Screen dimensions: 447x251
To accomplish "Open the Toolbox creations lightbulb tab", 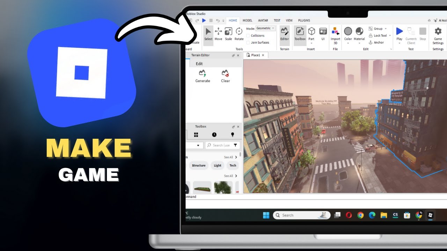I will (232, 135).
